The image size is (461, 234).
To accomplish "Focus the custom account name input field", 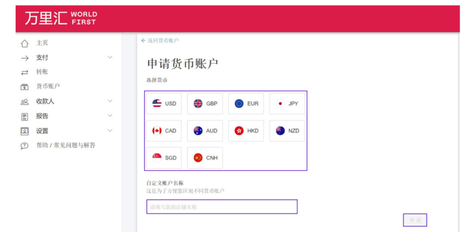I will click(x=221, y=206).
